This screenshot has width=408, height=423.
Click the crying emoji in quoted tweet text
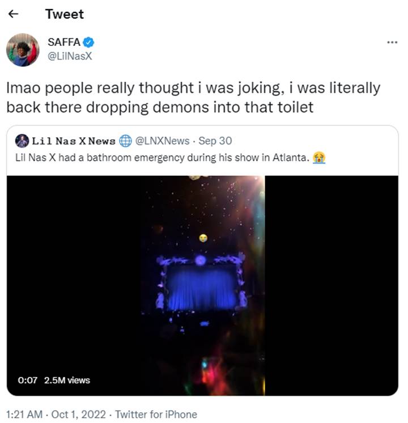click(x=319, y=158)
